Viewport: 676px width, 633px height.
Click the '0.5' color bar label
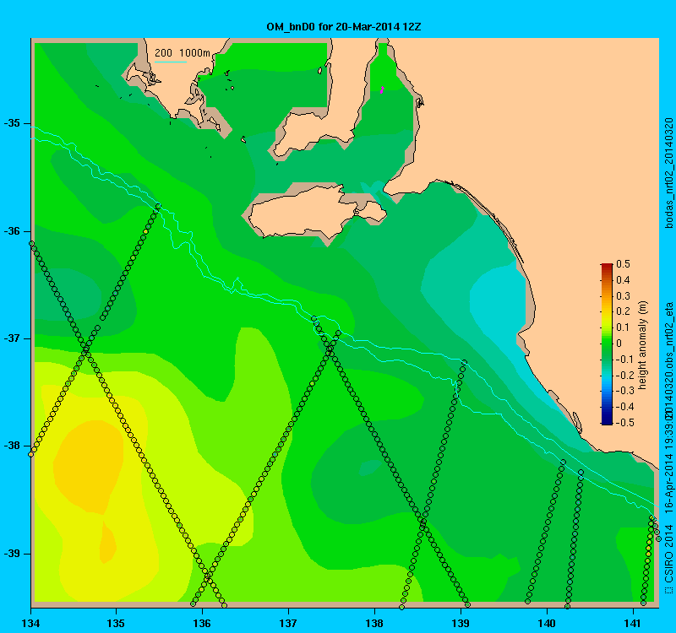pyautogui.click(x=623, y=264)
